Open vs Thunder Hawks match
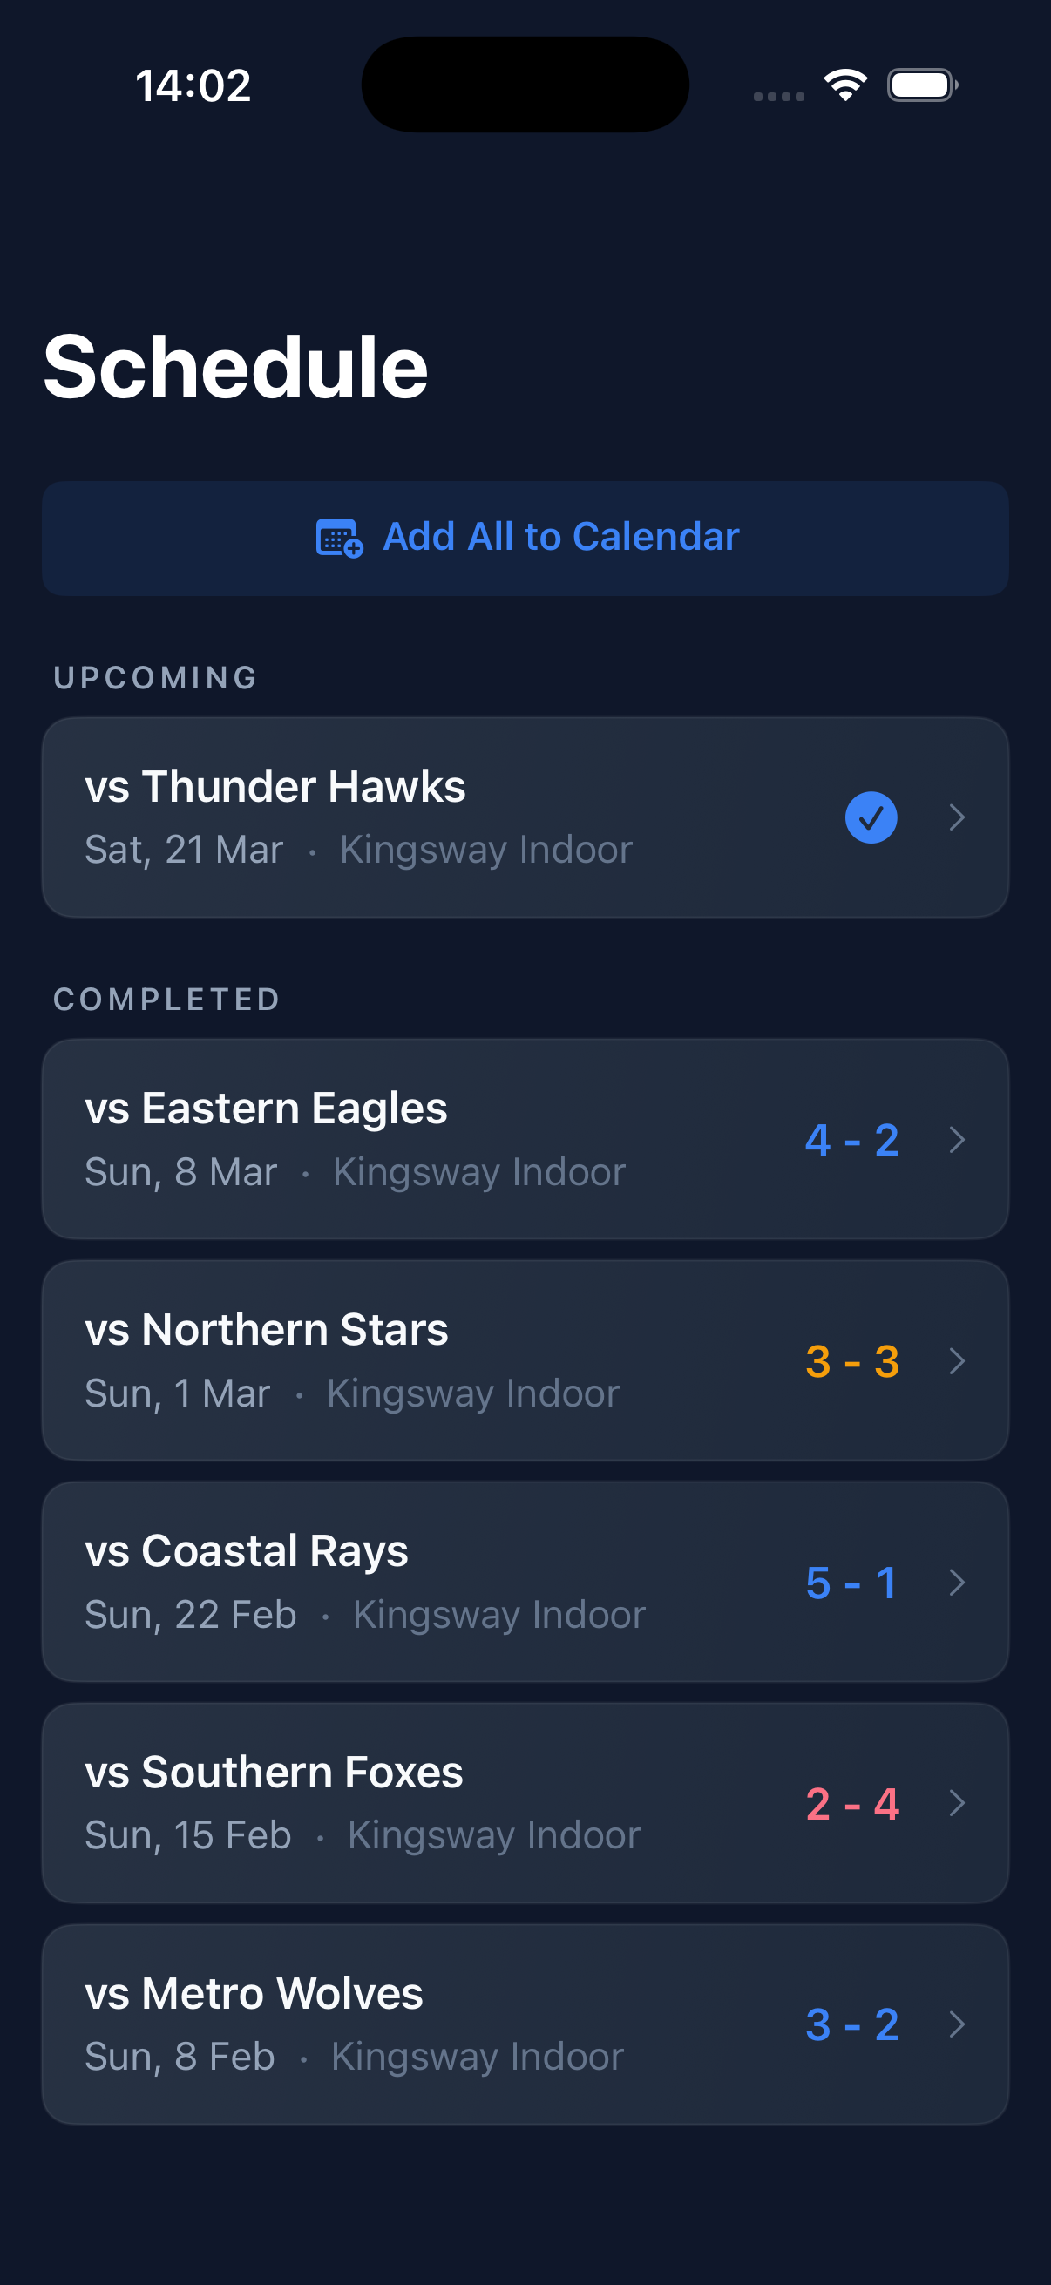Screen dimensions: 1051x2285 (275, 788)
